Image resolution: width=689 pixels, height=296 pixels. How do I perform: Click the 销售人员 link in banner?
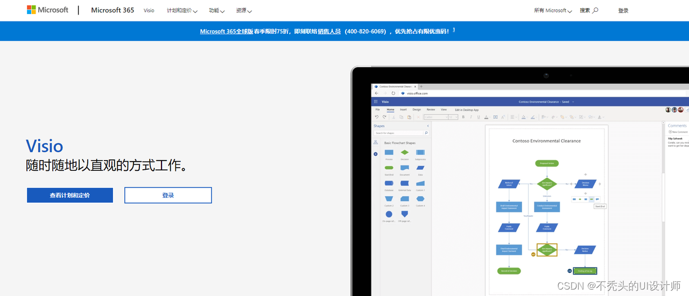tap(329, 31)
